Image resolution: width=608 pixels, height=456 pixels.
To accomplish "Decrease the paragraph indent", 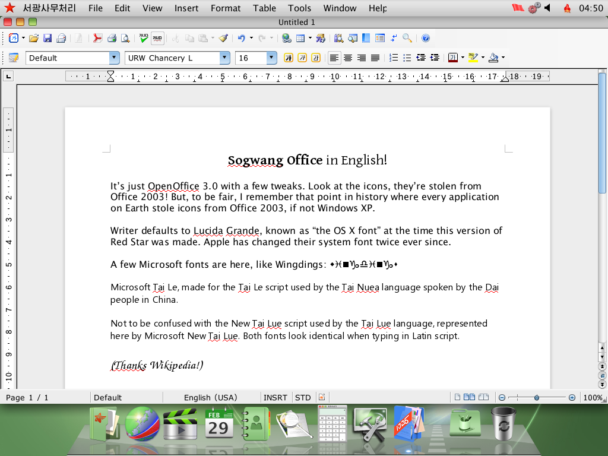I will [421, 58].
